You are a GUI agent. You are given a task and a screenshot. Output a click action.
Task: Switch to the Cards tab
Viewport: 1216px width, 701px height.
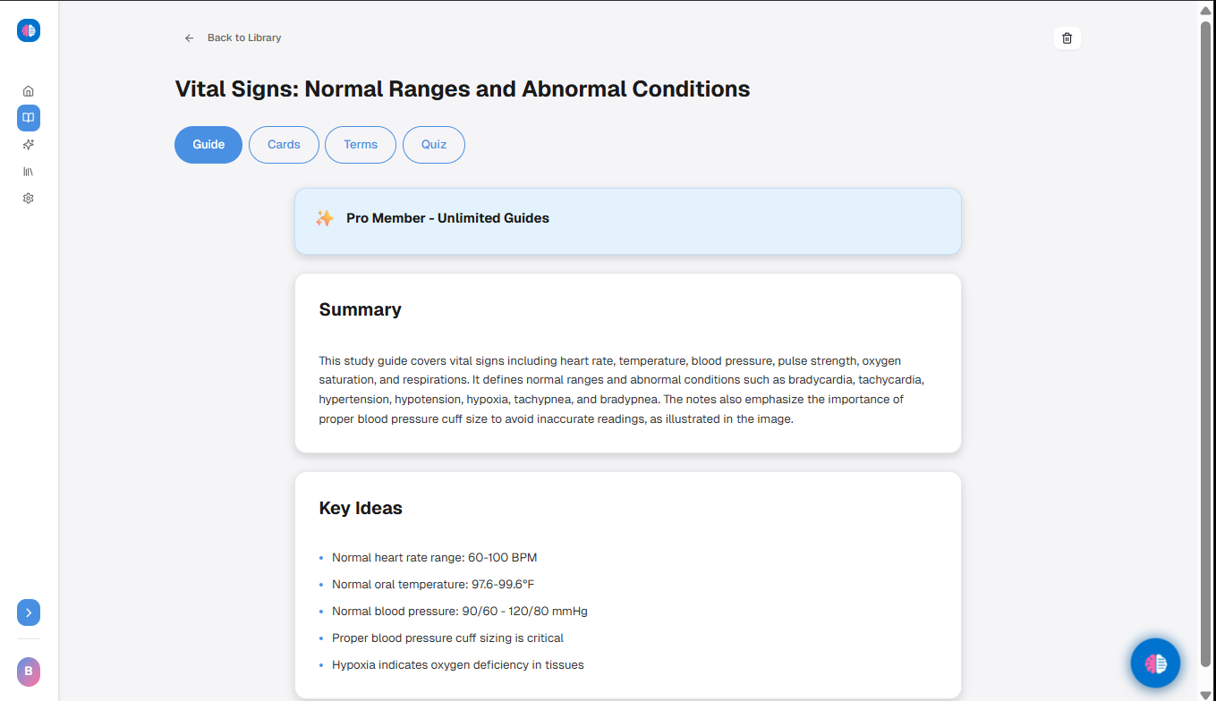point(284,144)
